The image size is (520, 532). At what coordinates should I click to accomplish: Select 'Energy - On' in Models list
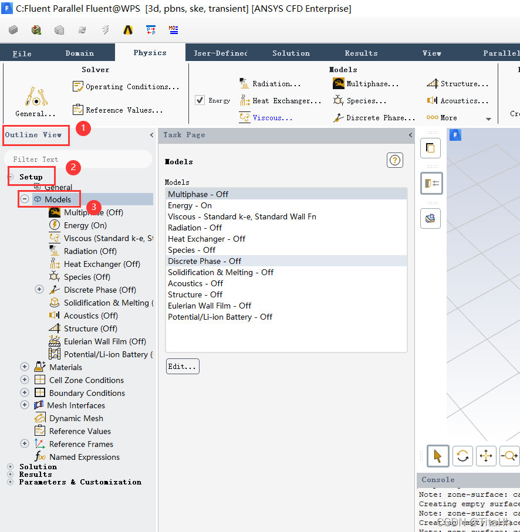(x=286, y=205)
